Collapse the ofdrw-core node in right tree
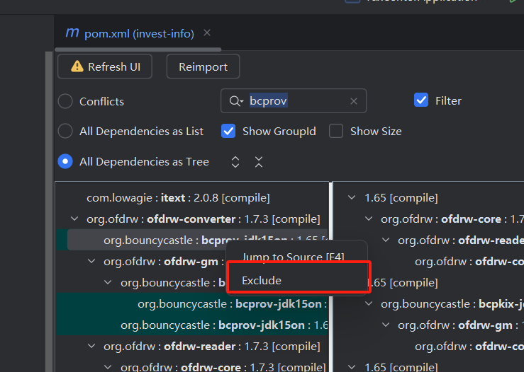524x372 pixels. pos(369,219)
